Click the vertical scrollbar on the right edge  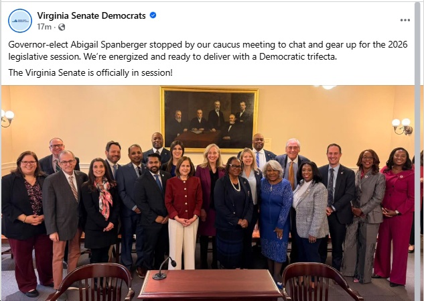(x=419, y=152)
